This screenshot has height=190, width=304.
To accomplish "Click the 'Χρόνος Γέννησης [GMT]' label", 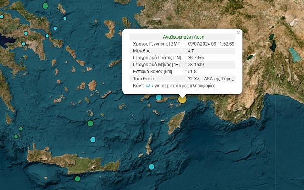I will 157,44.
